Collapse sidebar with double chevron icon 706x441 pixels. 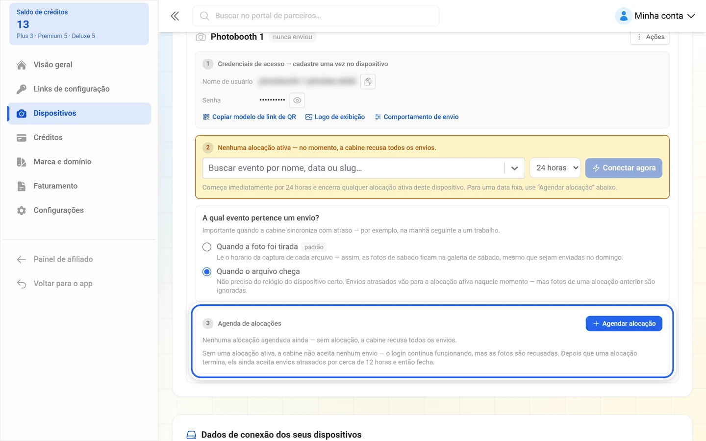[175, 16]
